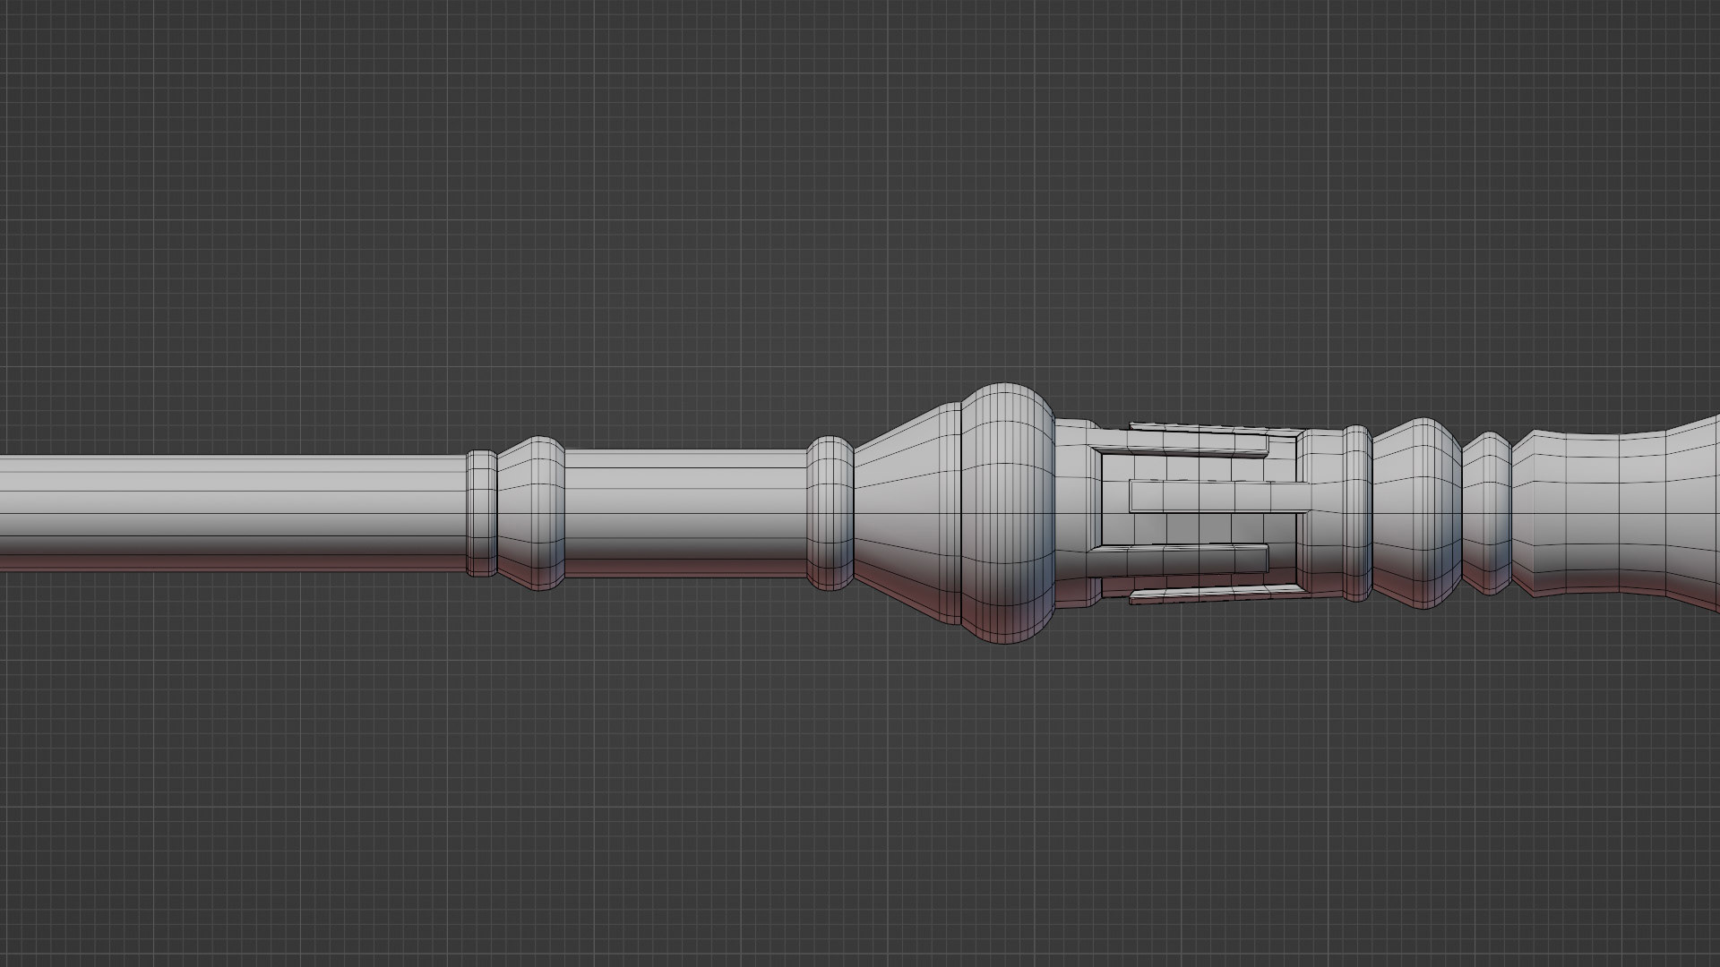The height and width of the screenshot is (967, 1720).
Task: Click the largest bulbous ring of the model
Action: coord(1007,514)
